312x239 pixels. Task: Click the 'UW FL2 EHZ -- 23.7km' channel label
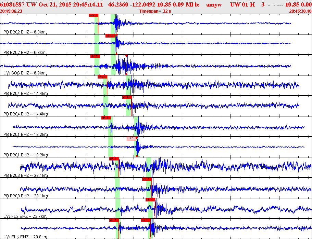[x=25, y=216]
